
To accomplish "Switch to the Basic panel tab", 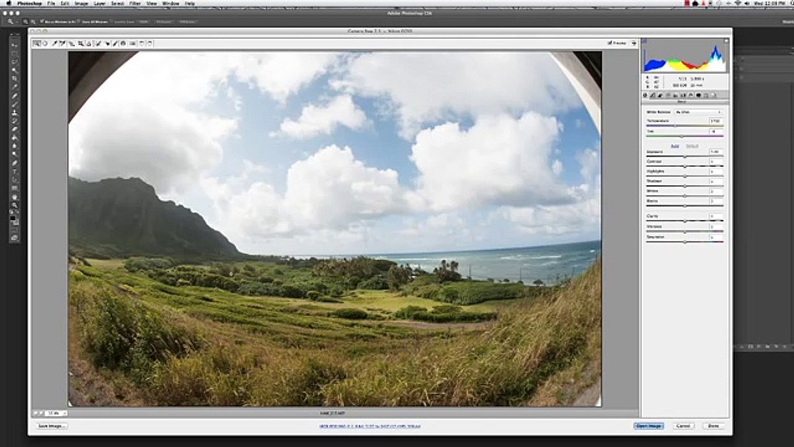I will coord(645,96).
